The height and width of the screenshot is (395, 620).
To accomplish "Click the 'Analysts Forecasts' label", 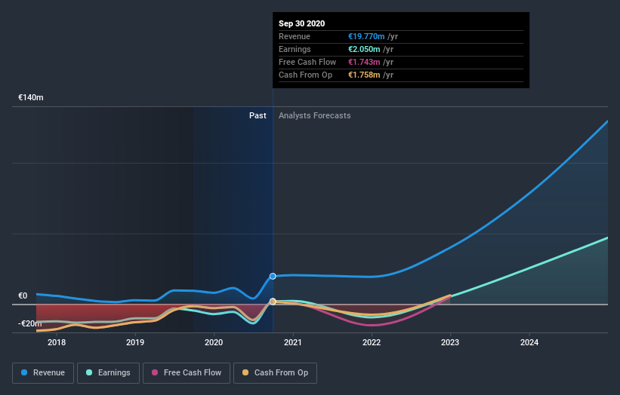I will coord(315,115).
